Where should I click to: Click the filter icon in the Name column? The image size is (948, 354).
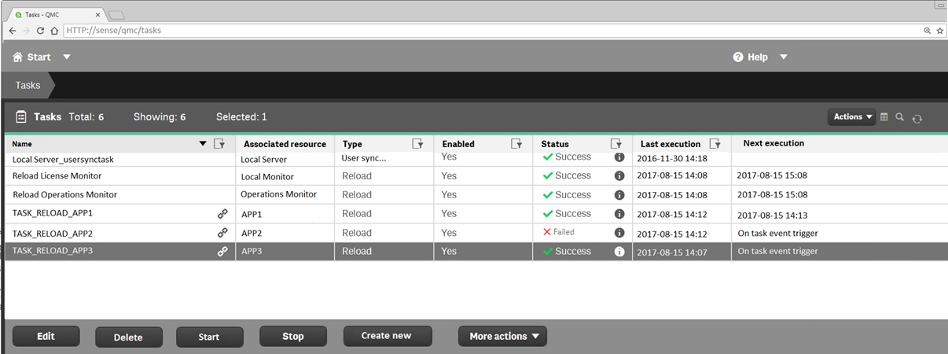tap(219, 144)
